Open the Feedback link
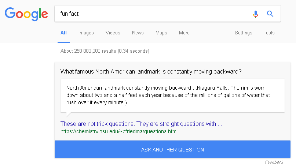The image size is (296, 165). [x=274, y=162]
